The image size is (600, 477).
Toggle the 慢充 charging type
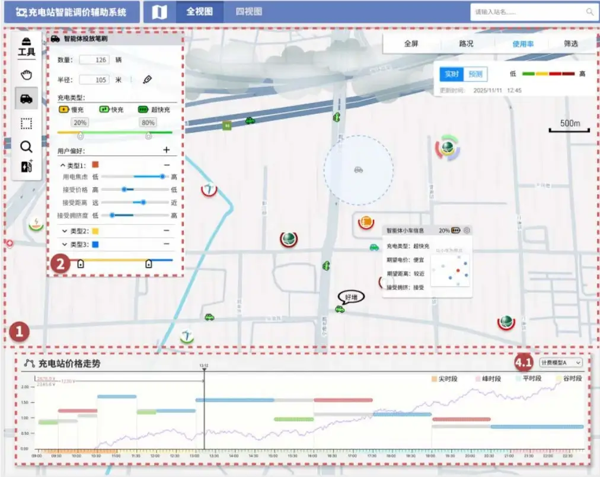tap(71, 110)
